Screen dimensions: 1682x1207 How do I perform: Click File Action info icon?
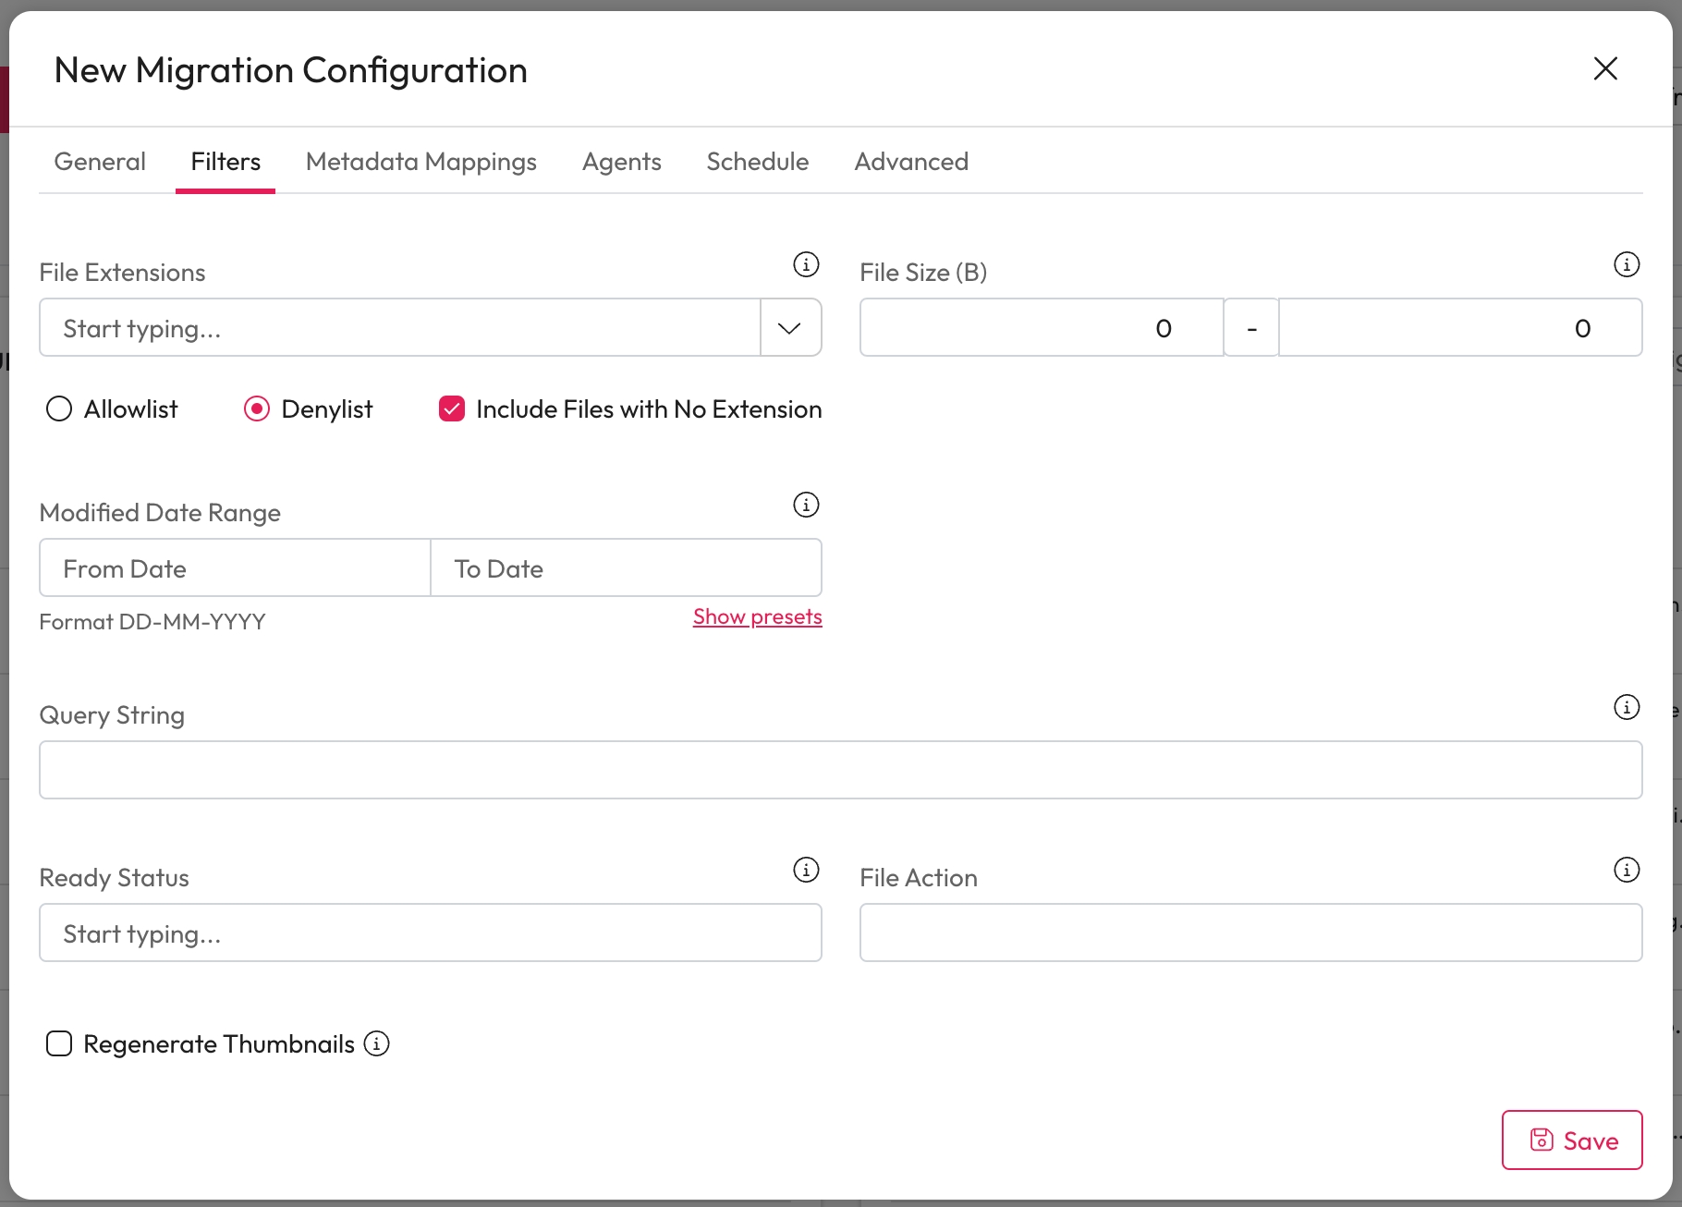1626,870
